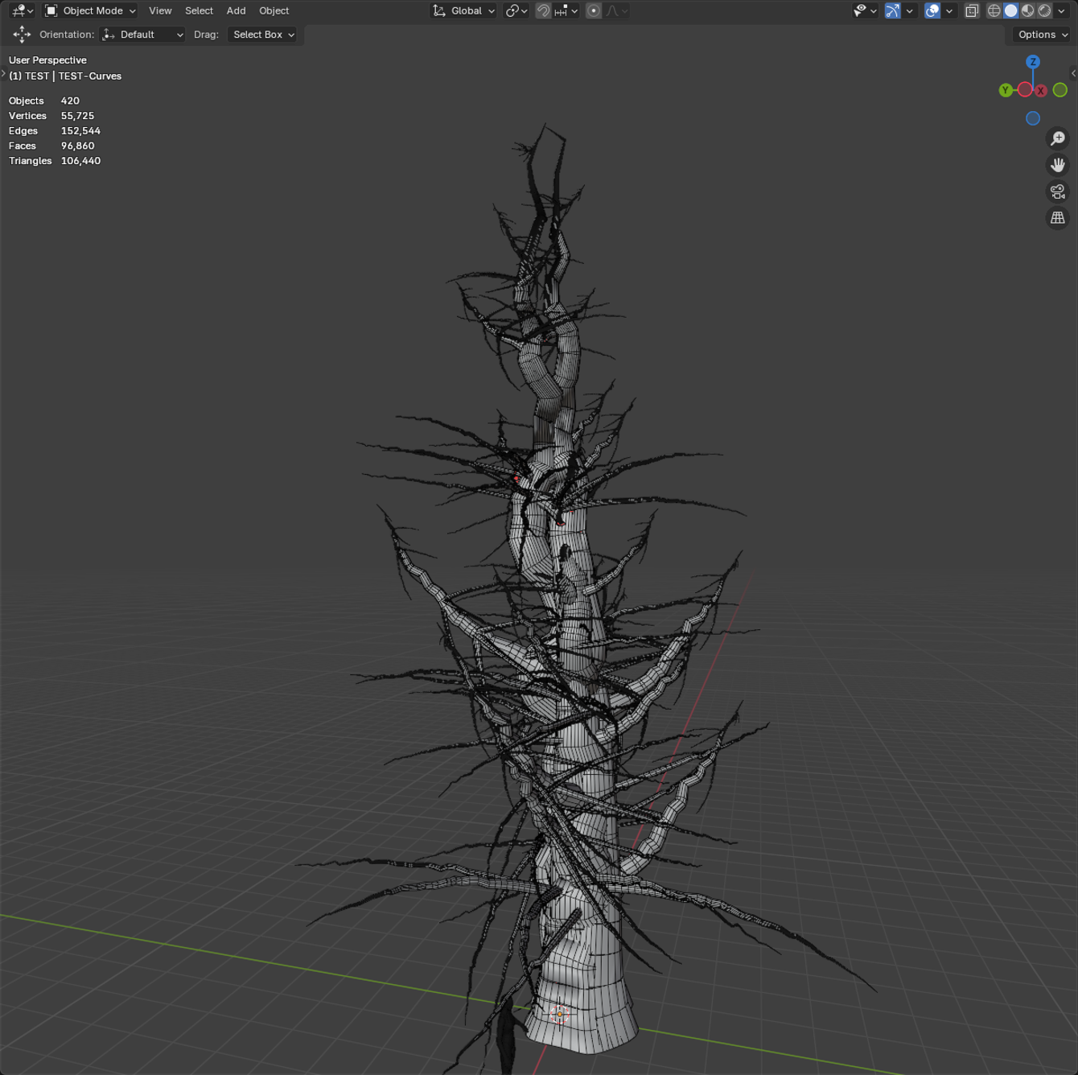The height and width of the screenshot is (1075, 1078).
Task: Select rendered viewport shading
Action: pyautogui.click(x=1044, y=10)
